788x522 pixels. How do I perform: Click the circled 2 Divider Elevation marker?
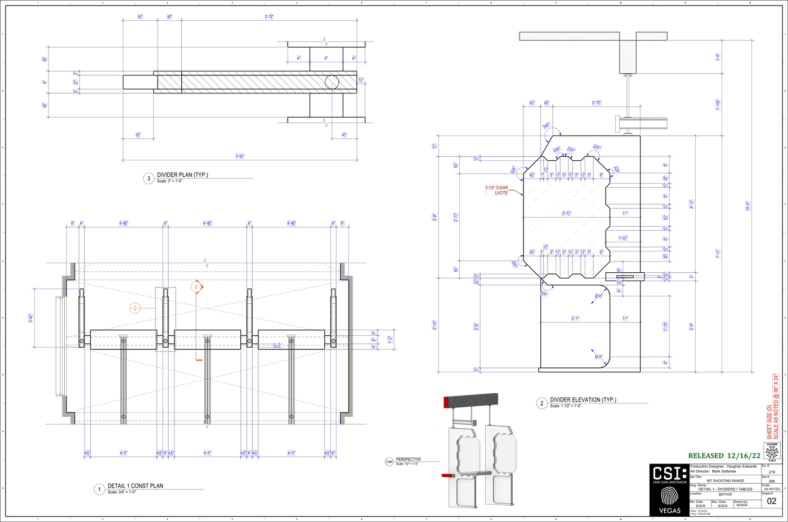(x=541, y=403)
